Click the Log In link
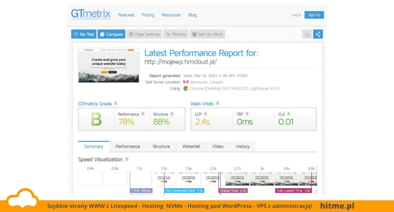The image size is (394, 212). pos(297,15)
